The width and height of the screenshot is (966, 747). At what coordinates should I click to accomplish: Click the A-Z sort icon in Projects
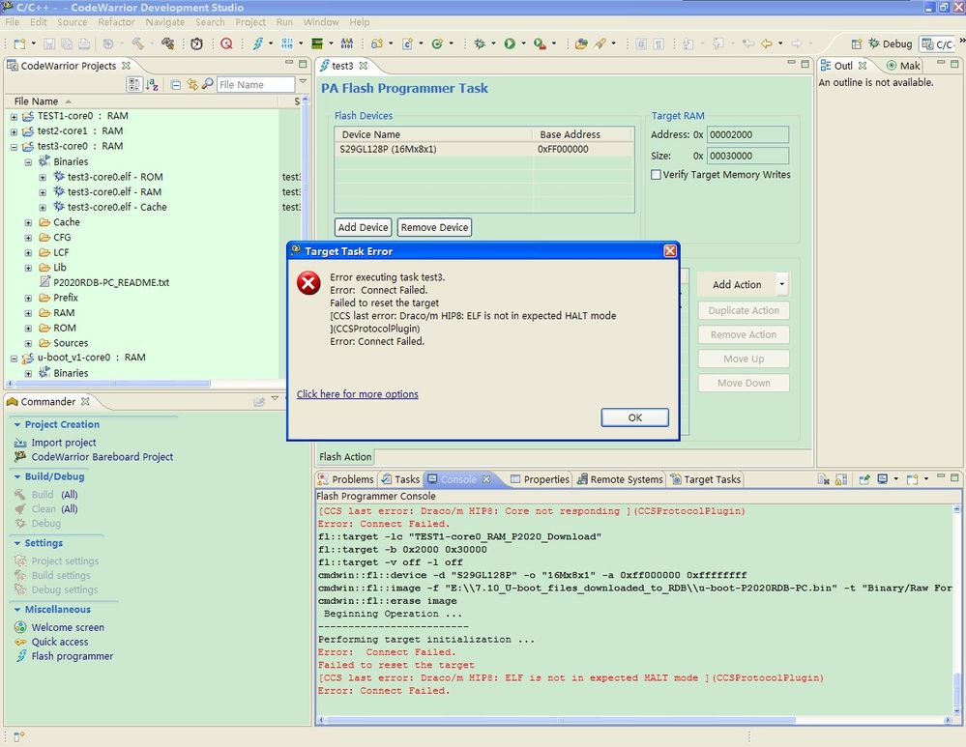point(152,84)
